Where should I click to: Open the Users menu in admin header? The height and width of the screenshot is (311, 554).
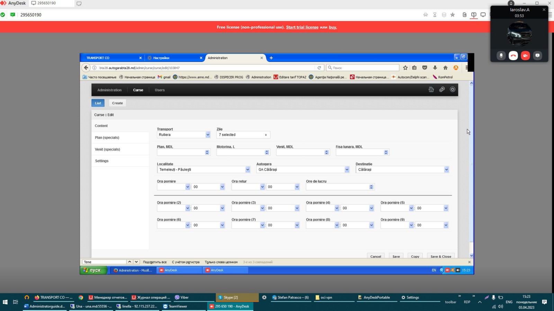pos(160,90)
